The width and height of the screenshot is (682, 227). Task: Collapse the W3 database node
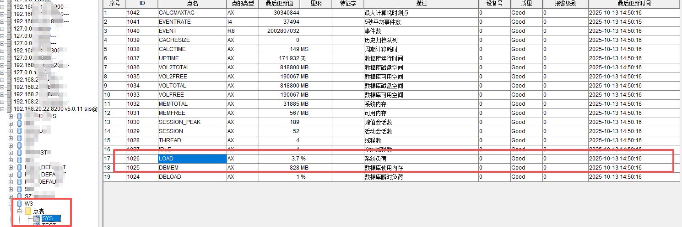click(11, 203)
